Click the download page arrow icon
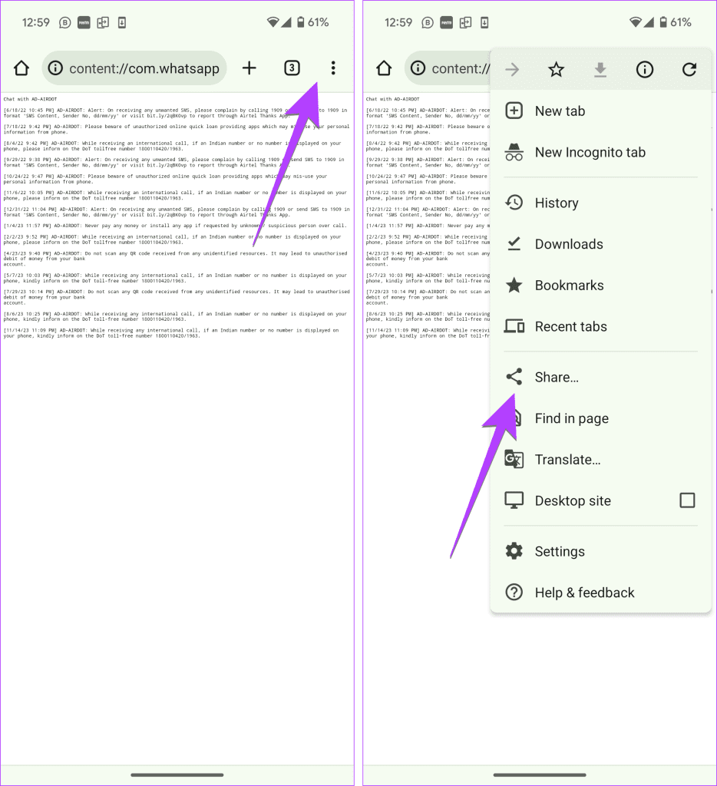The height and width of the screenshot is (786, 717). point(600,70)
